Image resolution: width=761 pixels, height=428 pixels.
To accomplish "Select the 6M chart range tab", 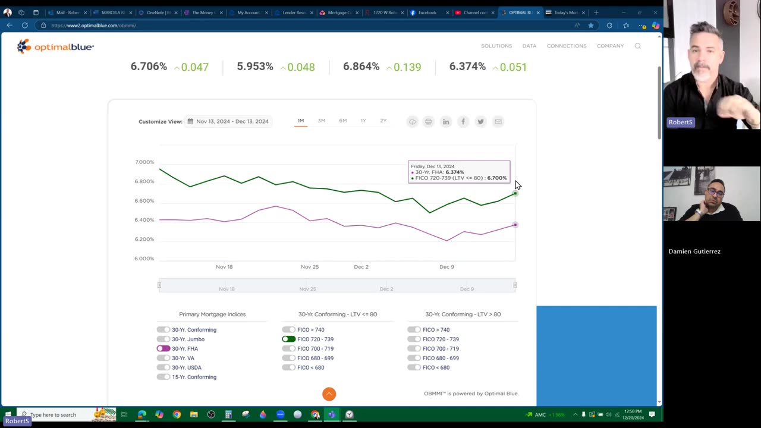I will pyautogui.click(x=343, y=121).
